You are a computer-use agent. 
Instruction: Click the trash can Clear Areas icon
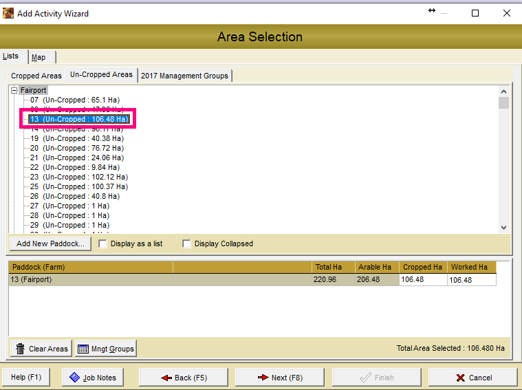pyautogui.click(x=21, y=349)
